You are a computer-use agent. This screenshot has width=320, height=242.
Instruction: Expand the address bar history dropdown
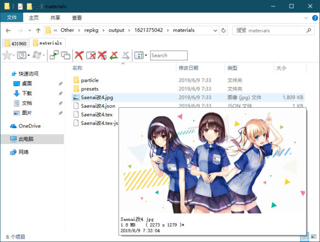point(215,30)
